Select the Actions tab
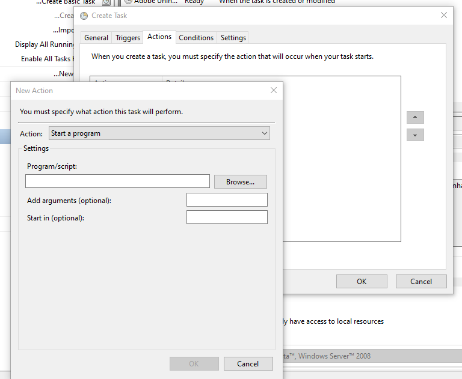This screenshot has height=379, width=462. coord(159,37)
